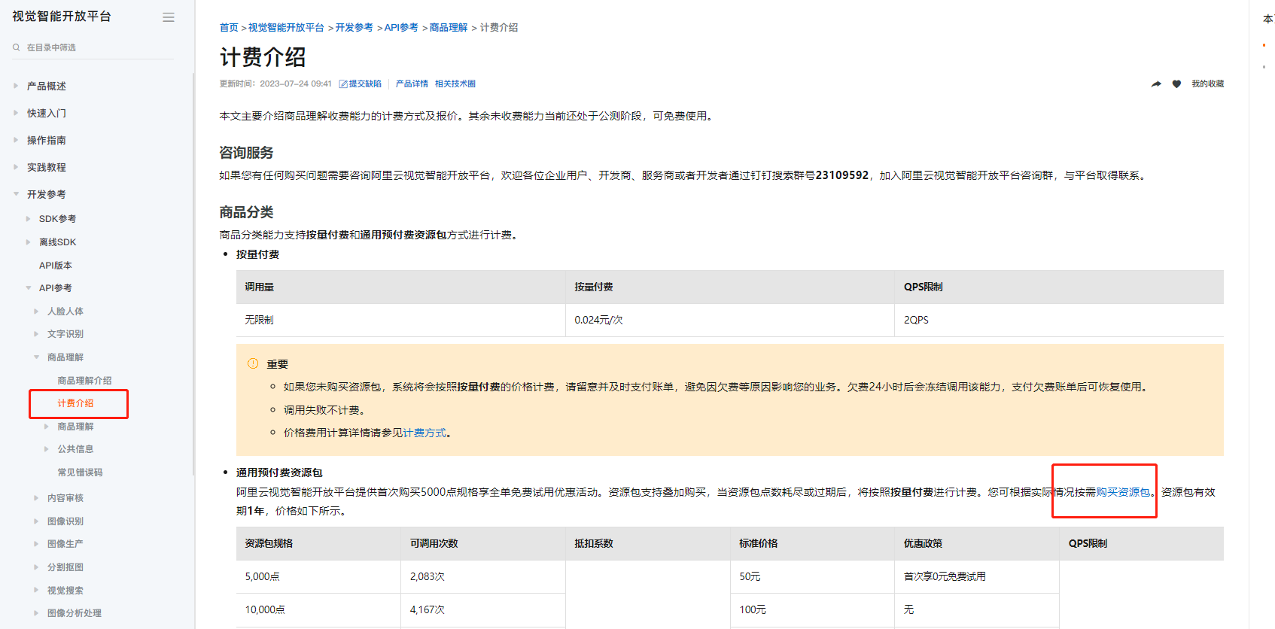The width and height of the screenshot is (1275, 629).
Task: Open 商品理解介绍 page in sidebar
Action: (84, 381)
